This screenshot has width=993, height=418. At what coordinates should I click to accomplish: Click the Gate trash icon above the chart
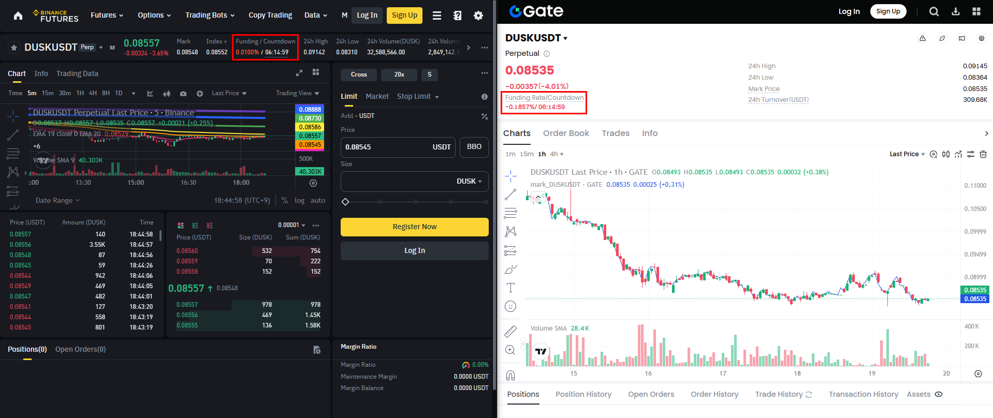coord(983,154)
